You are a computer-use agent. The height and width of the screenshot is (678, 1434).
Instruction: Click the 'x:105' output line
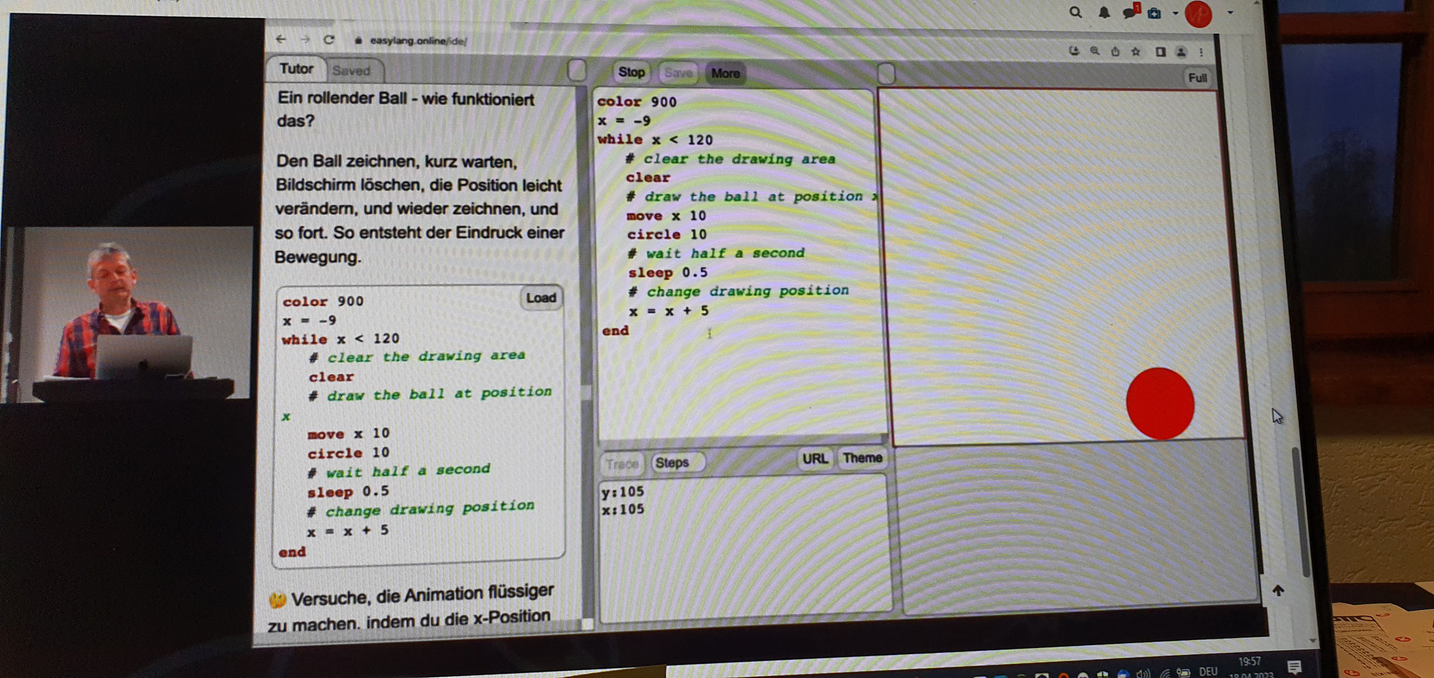pos(623,509)
